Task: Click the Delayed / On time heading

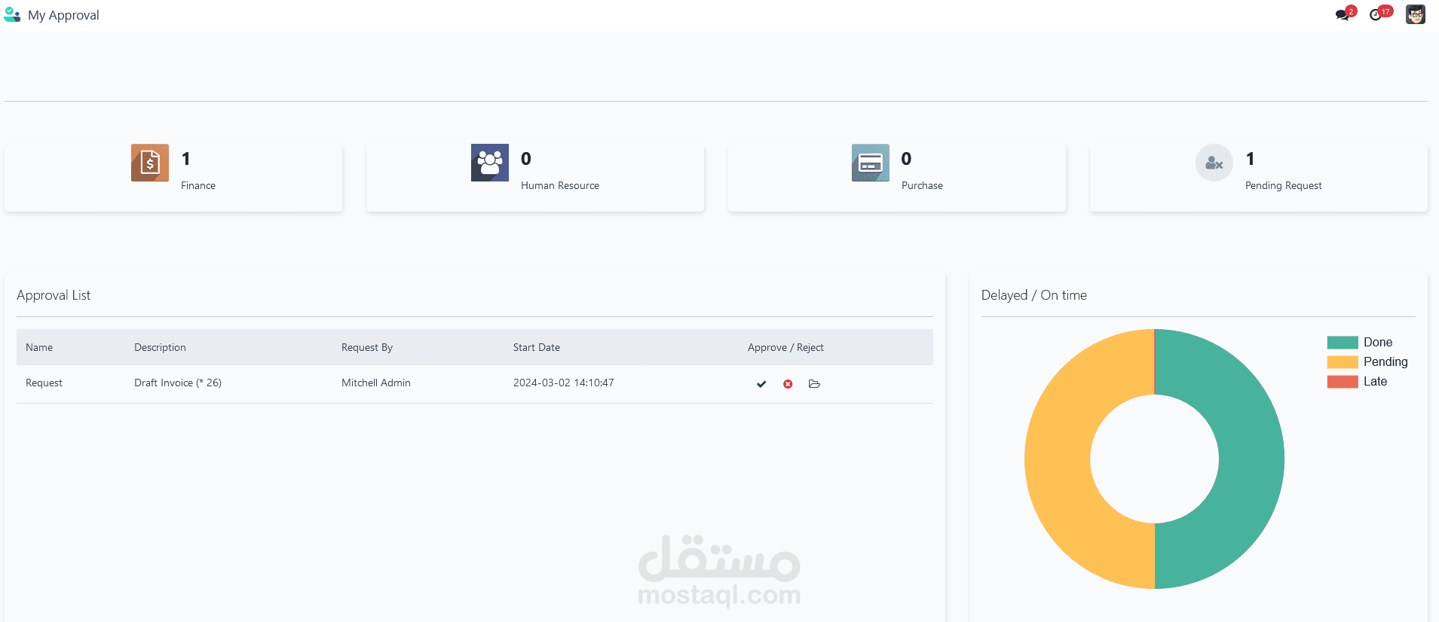Action: pyautogui.click(x=1034, y=295)
